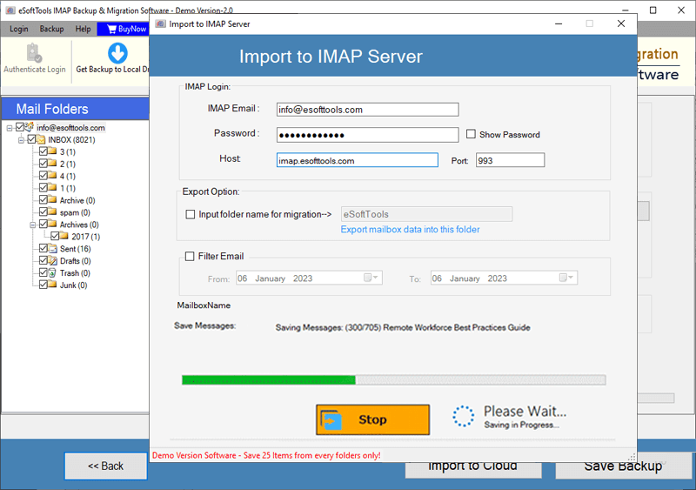Enable the Filter Email checkbox
This screenshot has width=696, height=490.
(x=190, y=257)
